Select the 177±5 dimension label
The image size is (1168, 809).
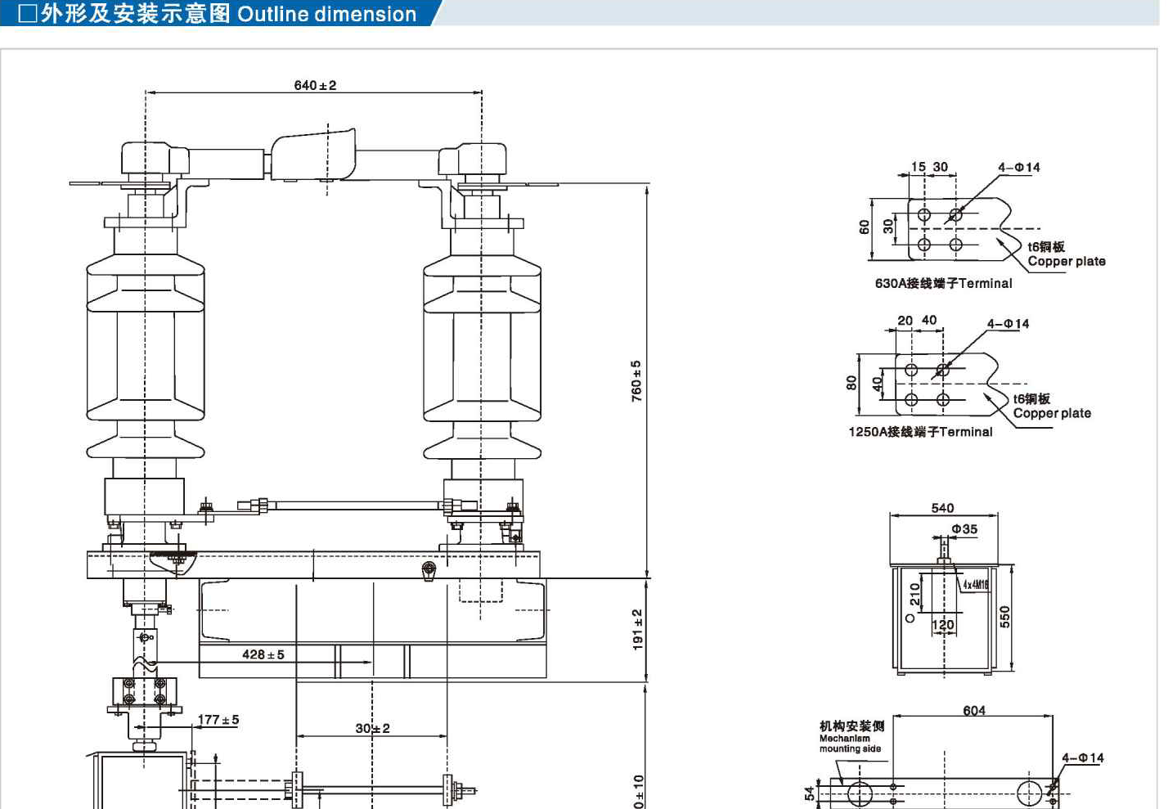tap(218, 720)
